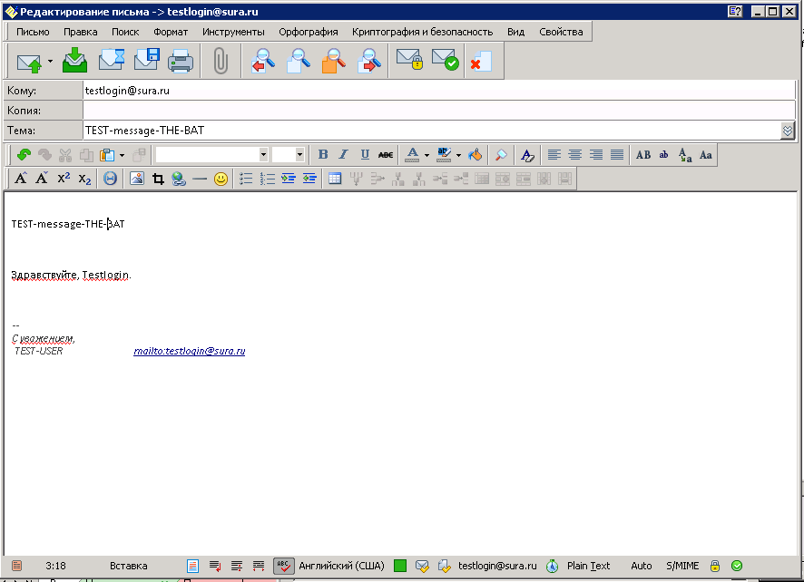Image resolution: width=804 pixels, height=582 pixels.
Task: Click the encrypt message envelope with padlock
Action: 410,61
